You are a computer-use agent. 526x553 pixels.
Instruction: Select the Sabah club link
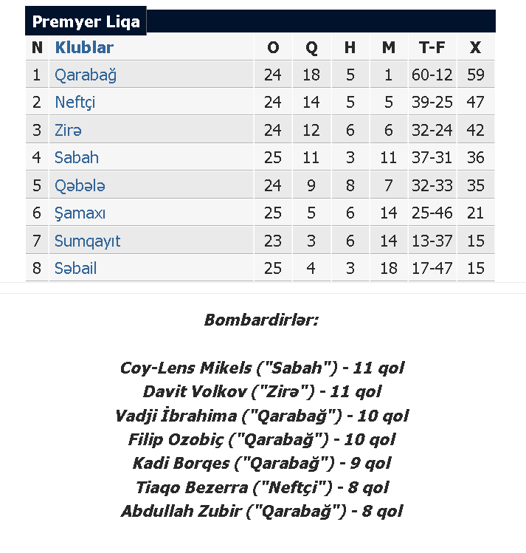pos(77,158)
